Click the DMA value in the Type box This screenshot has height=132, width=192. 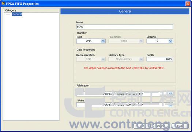(x=89, y=41)
